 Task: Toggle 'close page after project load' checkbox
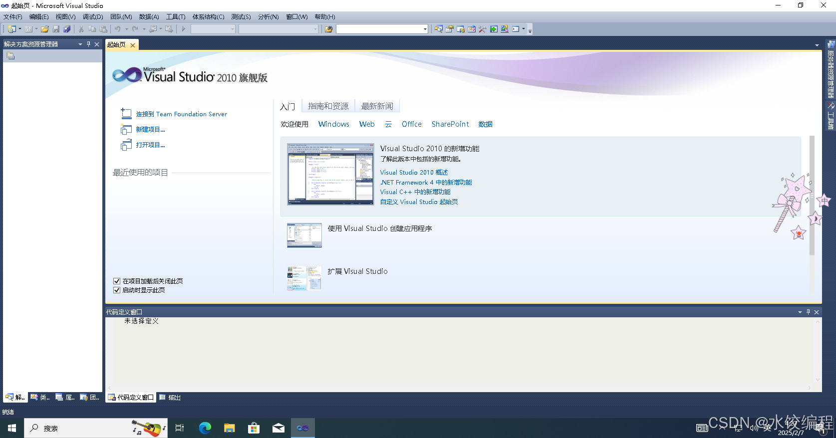coord(117,281)
